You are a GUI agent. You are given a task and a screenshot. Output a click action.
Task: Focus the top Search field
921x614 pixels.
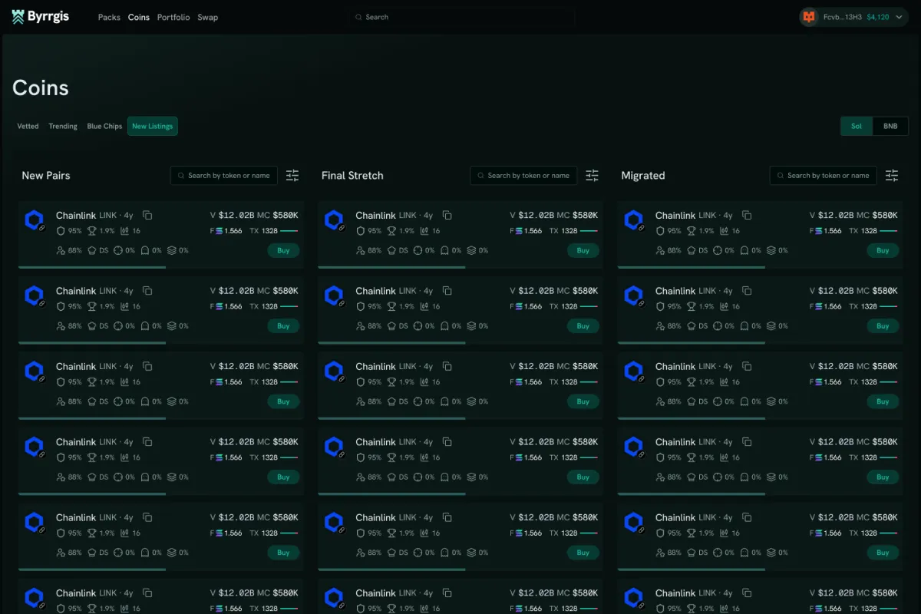(460, 17)
